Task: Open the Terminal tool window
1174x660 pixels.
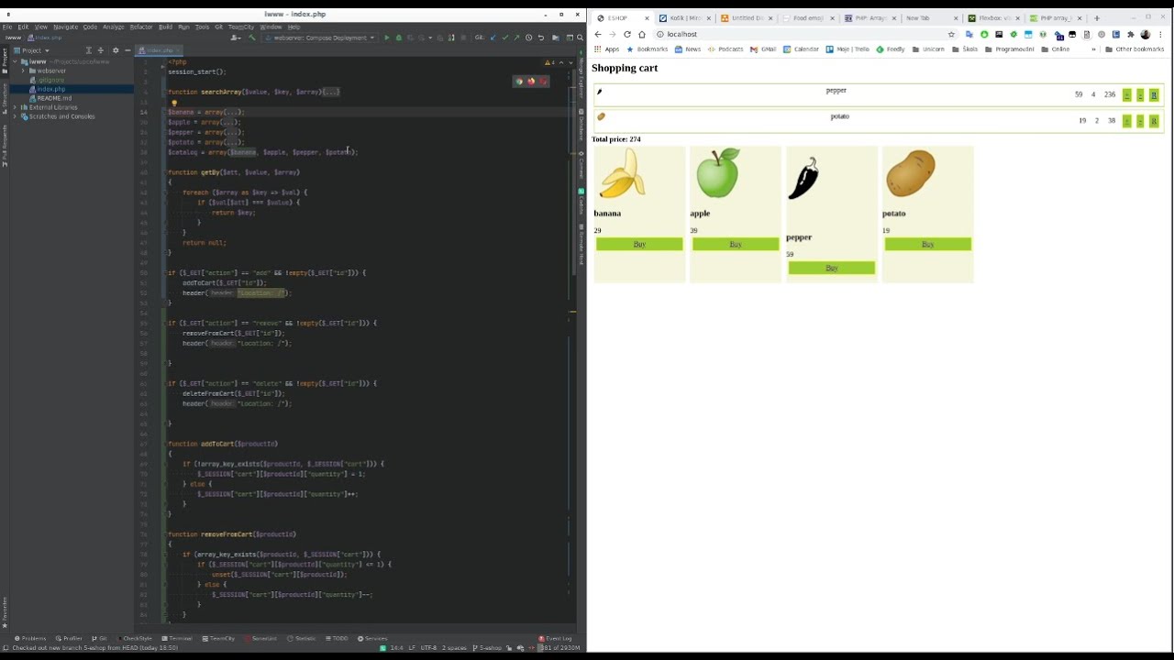Action: (177, 638)
